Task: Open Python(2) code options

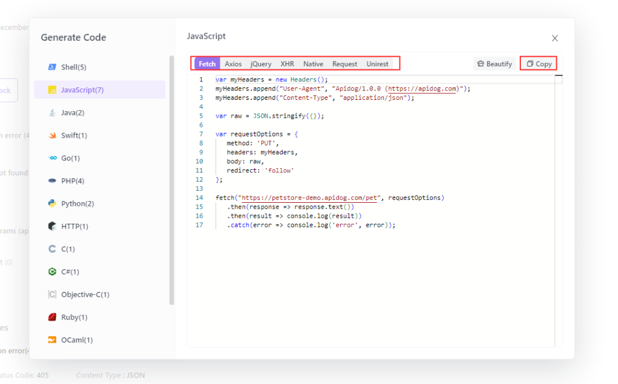Action: click(100, 203)
